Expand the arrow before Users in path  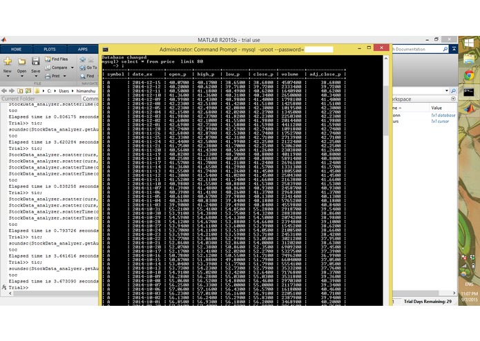click(55, 91)
